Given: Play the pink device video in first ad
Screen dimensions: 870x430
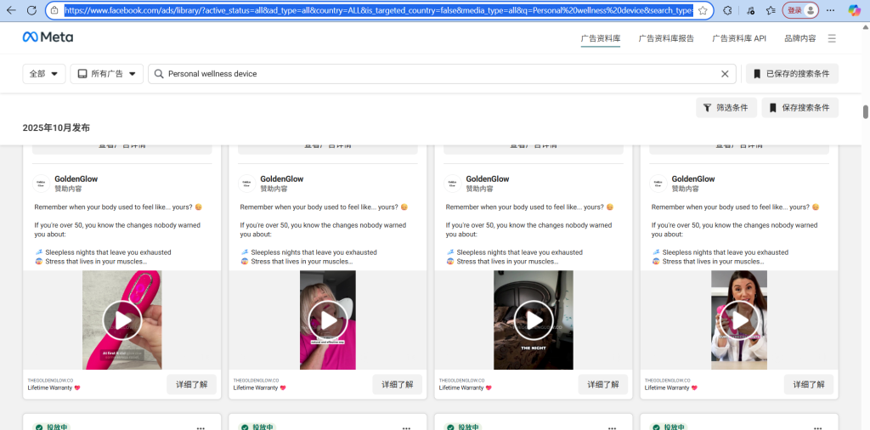Looking at the screenshot, I should pos(122,320).
